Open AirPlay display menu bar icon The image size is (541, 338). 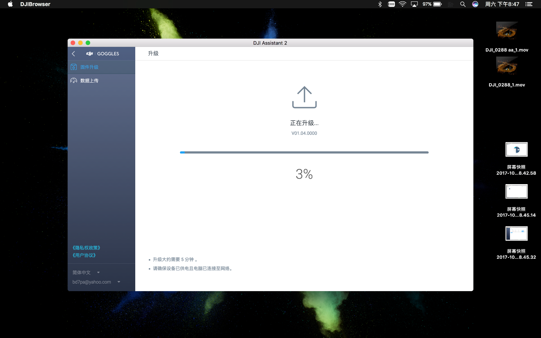tap(414, 4)
